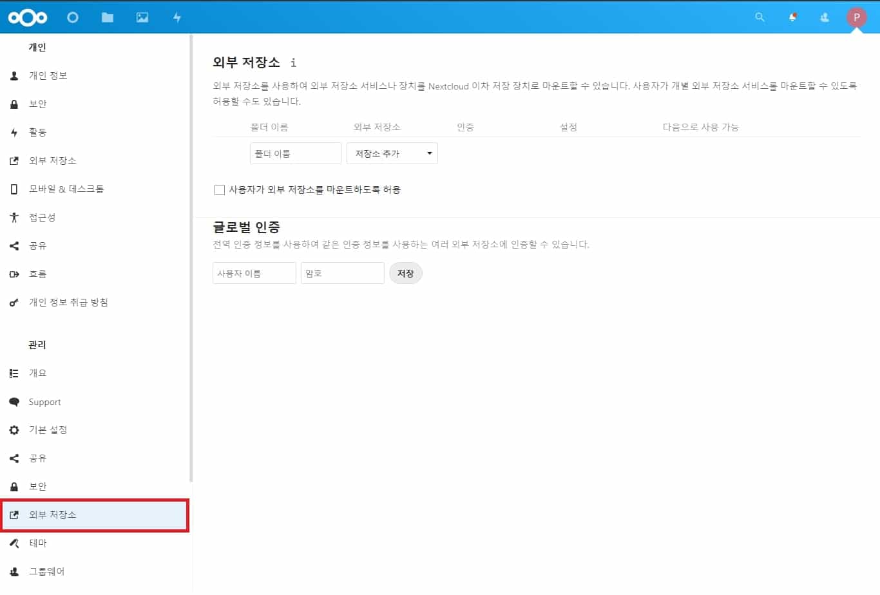Image resolution: width=880 pixels, height=595 pixels.
Task: Click the profile avatar P
Action: tap(856, 17)
